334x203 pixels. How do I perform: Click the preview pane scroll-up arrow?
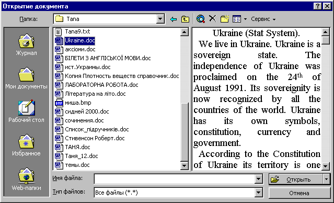point(326,32)
